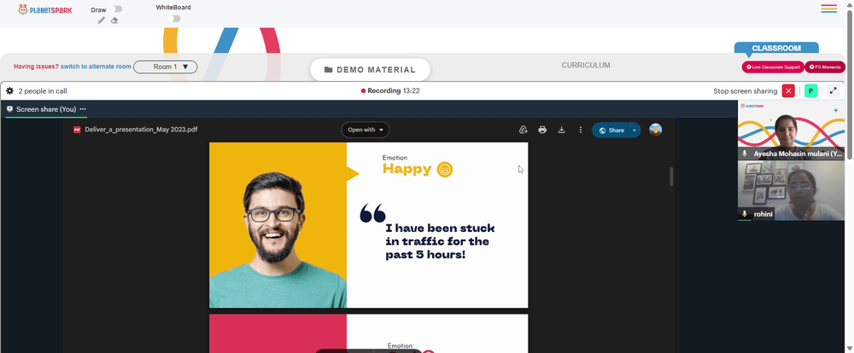
Task: Click switch to alternate room link
Action: (x=96, y=67)
